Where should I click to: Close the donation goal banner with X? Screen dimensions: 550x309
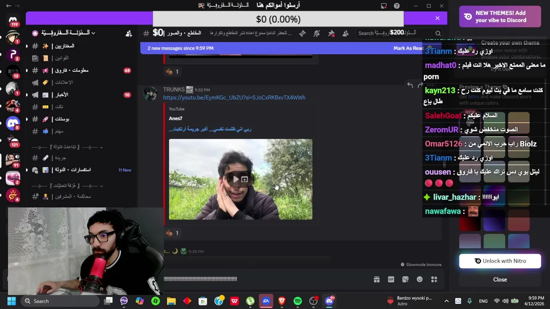(x=437, y=18)
